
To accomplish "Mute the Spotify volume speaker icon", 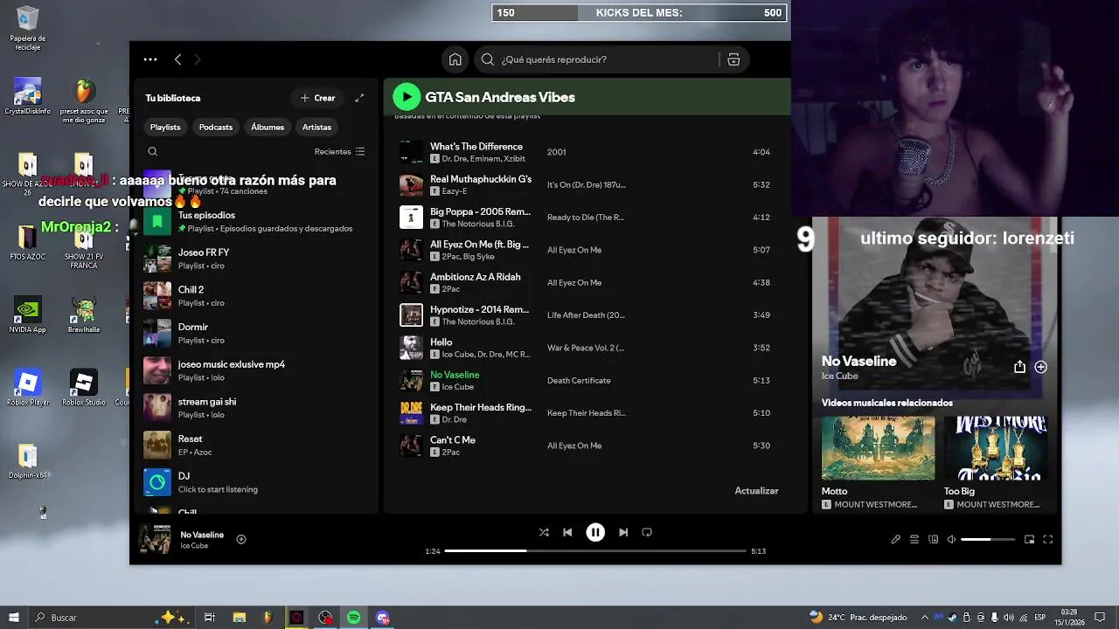I will pos(951,540).
